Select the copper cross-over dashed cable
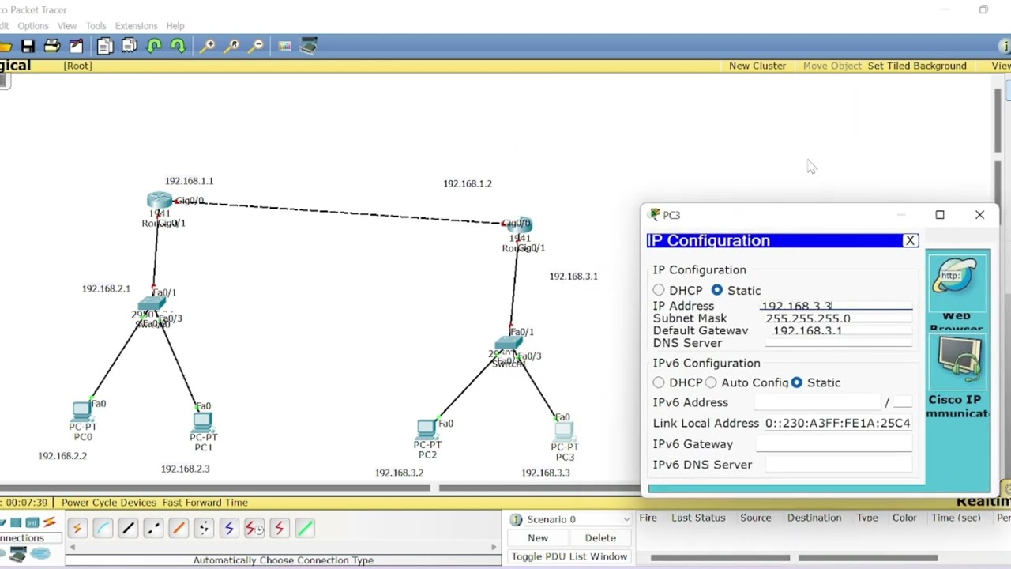 pyautogui.click(x=153, y=528)
